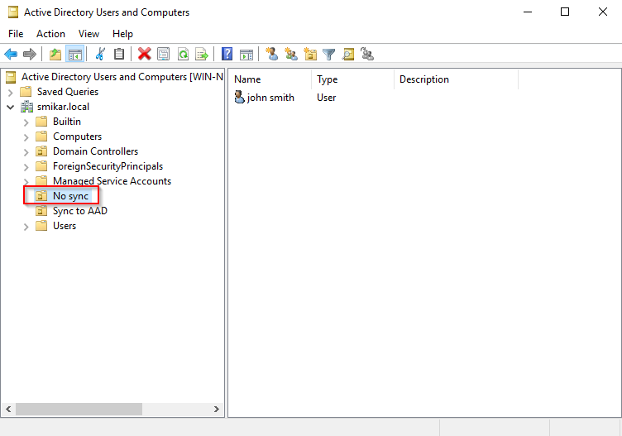Expand the Managed Service Accounts container
The width and height of the screenshot is (622, 436).
tap(26, 182)
